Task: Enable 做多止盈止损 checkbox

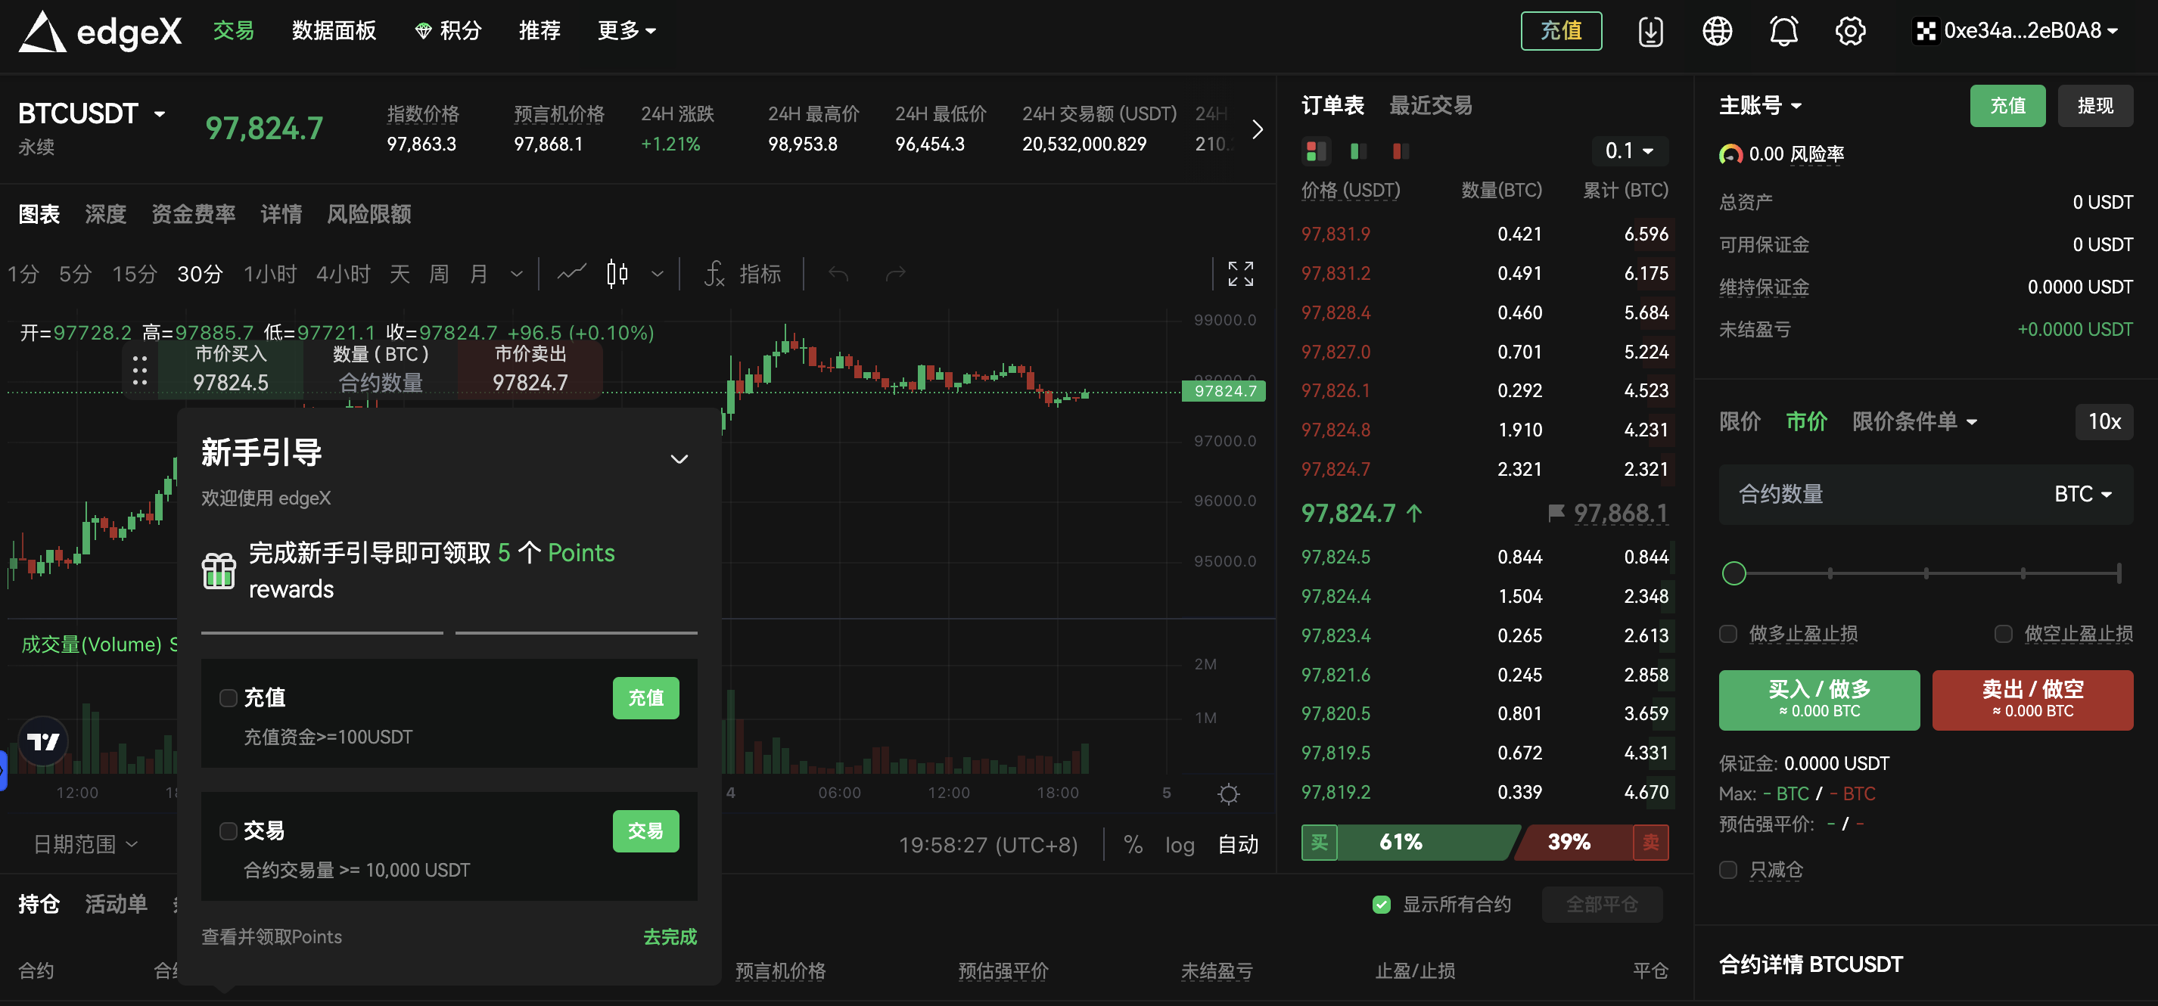Action: point(1728,633)
